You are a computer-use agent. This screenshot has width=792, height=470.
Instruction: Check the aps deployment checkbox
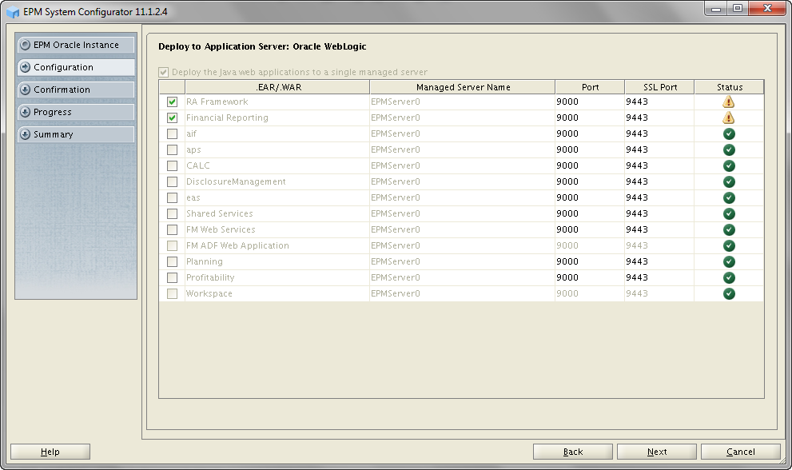coord(173,150)
